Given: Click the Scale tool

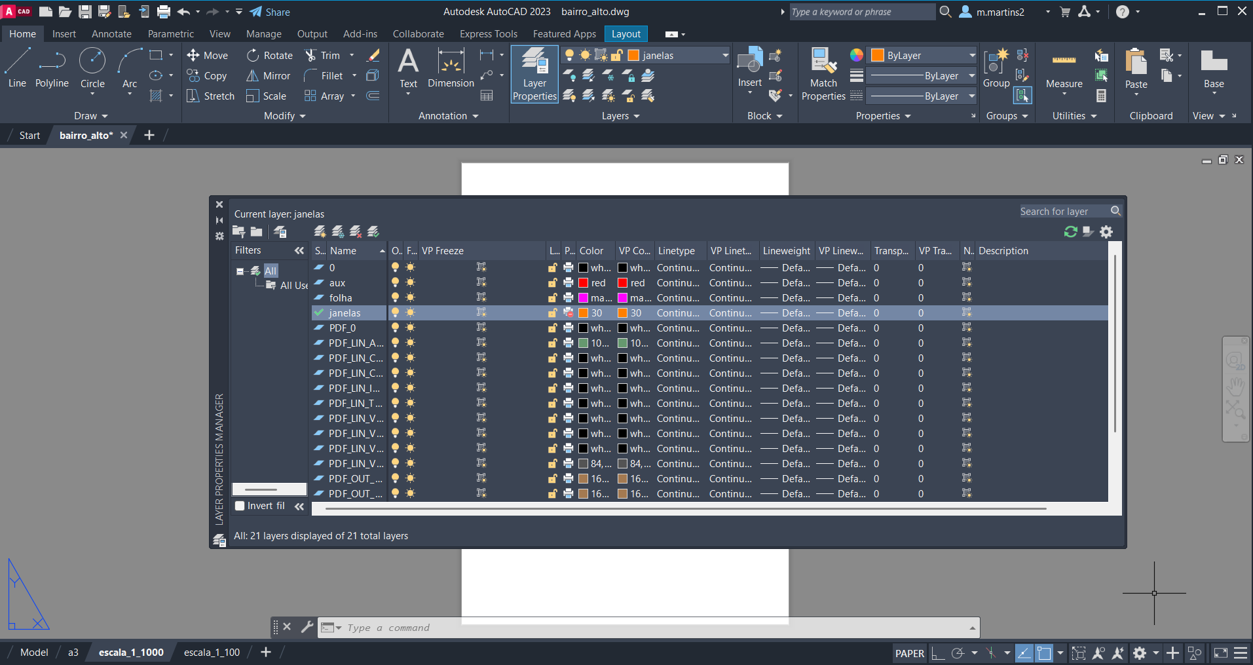Looking at the screenshot, I should click(267, 96).
